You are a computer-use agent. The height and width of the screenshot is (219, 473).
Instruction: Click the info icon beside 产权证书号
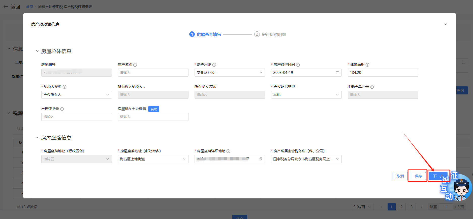[62, 109]
